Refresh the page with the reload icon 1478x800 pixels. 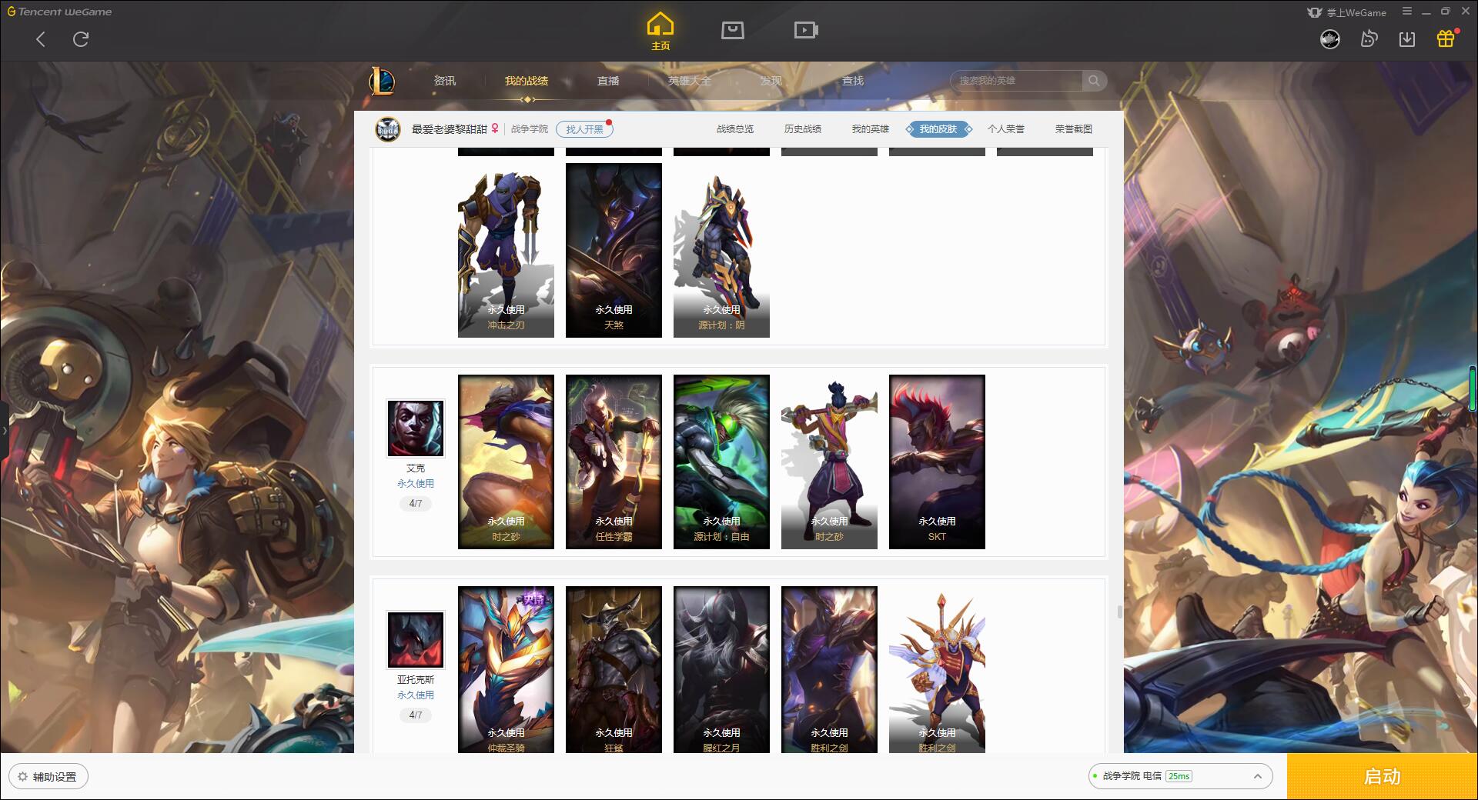click(x=81, y=39)
